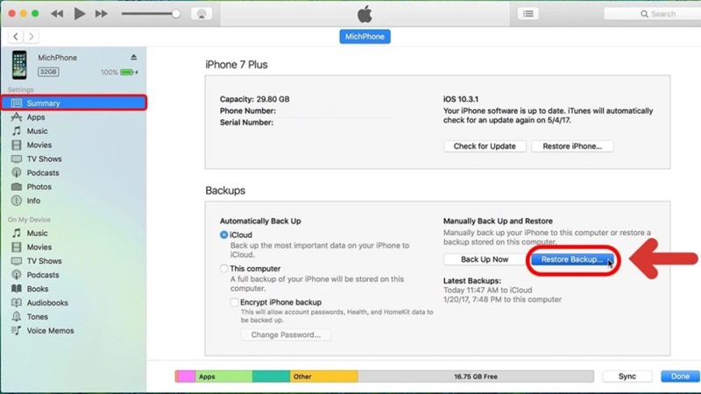Select the iCloud backup radio option
Viewport: 701px width, 394px height.
pos(224,236)
